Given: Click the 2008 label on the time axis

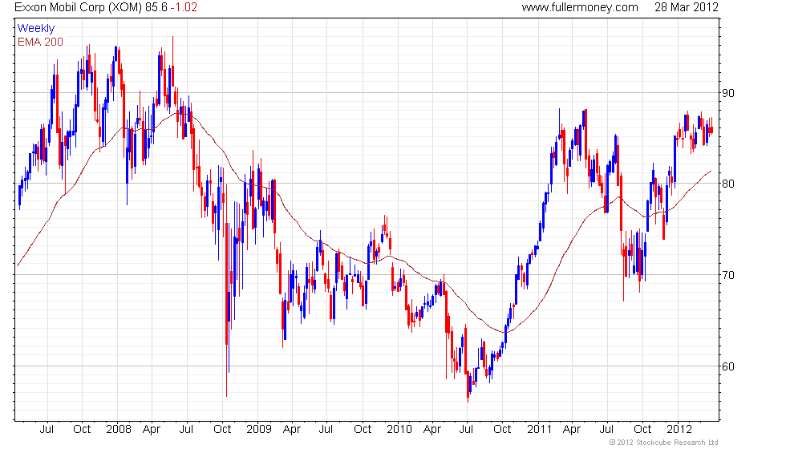Looking at the screenshot, I should 119,430.
